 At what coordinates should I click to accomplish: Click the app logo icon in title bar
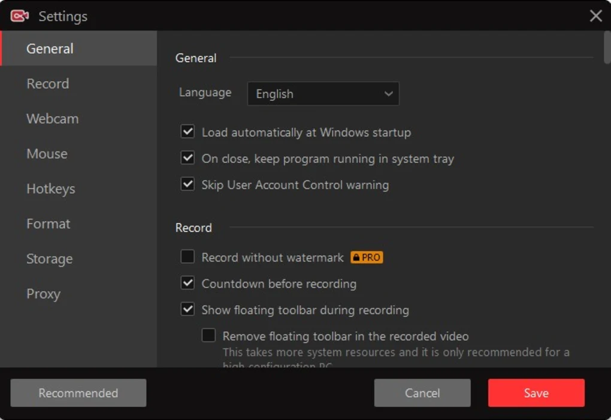click(20, 16)
